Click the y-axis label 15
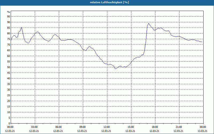Image resolution: width=214 pixels, height=134 pixels. point(9,106)
